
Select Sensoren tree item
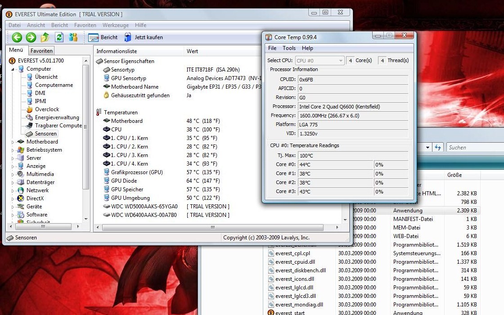[x=45, y=133]
